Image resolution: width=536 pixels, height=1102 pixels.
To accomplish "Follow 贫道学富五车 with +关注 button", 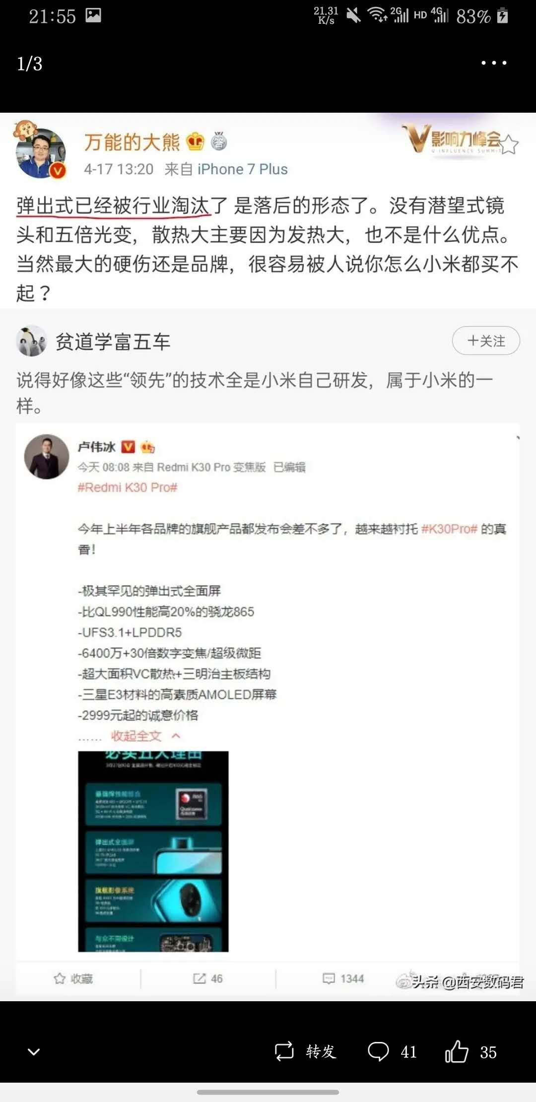I will point(486,341).
